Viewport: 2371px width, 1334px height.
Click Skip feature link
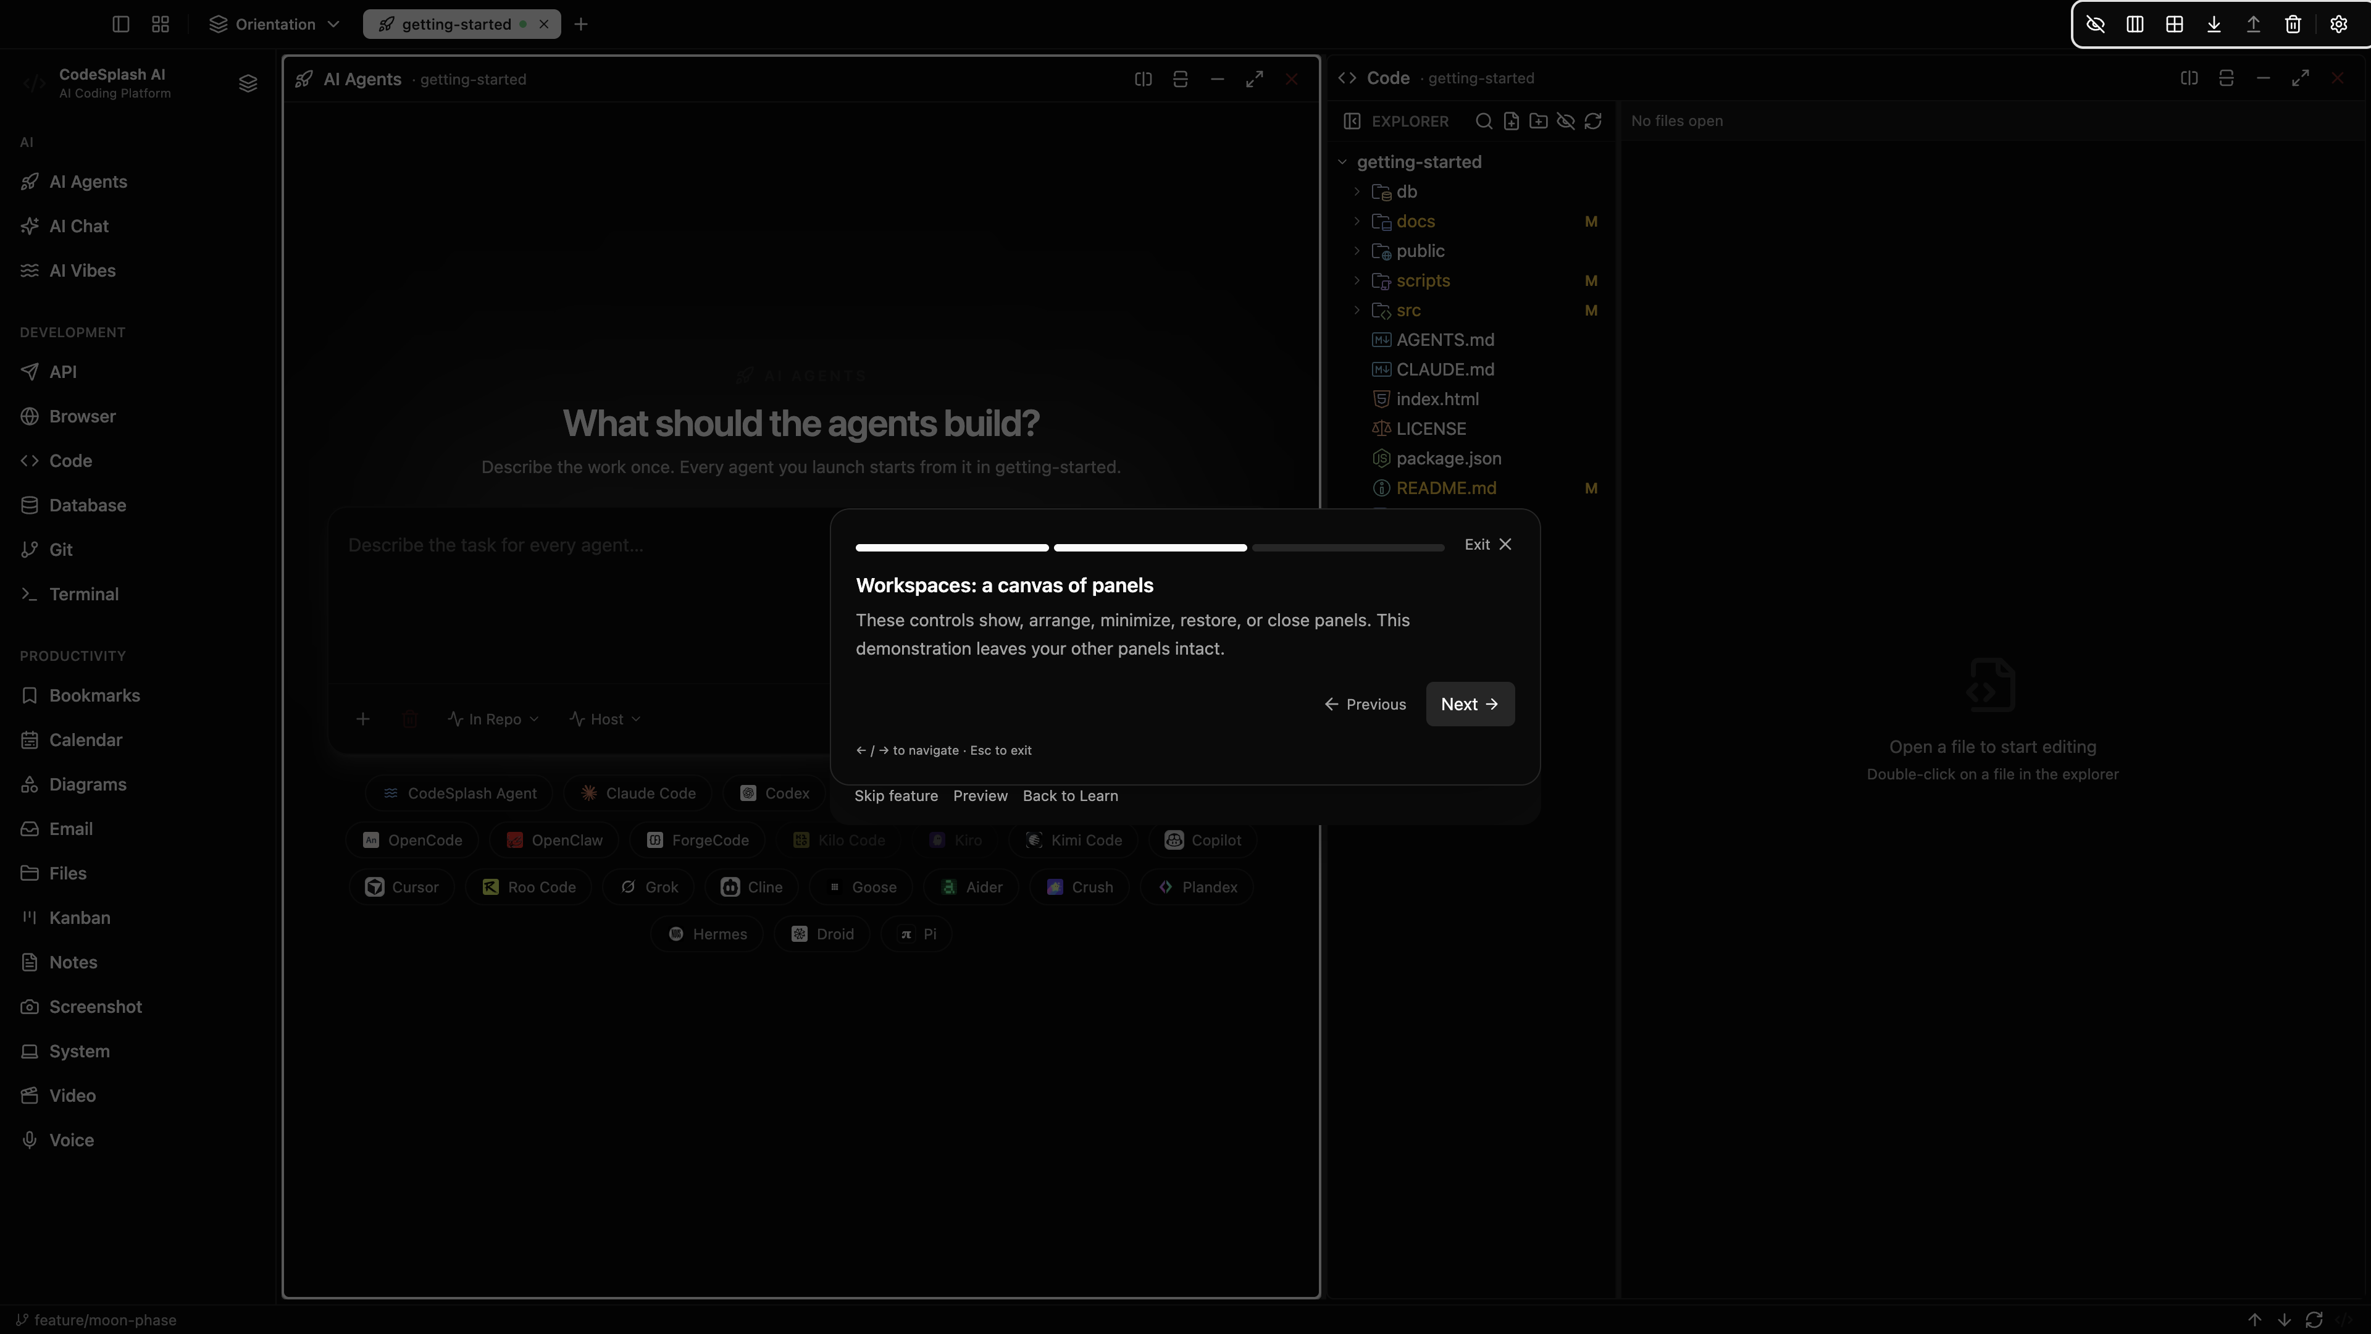pos(895,796)
